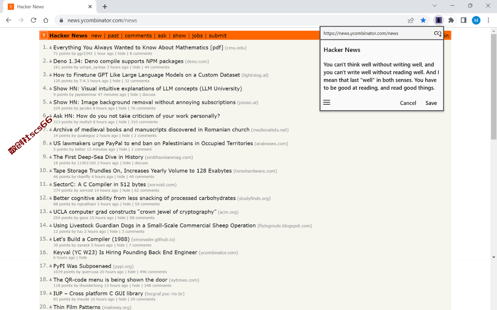Viewport: 497px width, 310px height.
Task: Reload the page
Action: 33,20
